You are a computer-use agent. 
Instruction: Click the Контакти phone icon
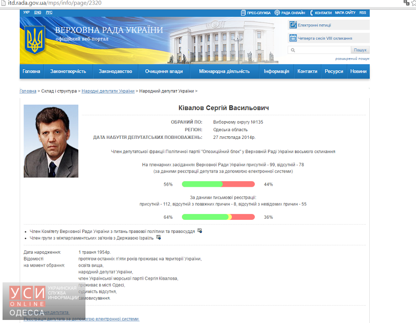pyautogui.click(x=311, y=13)
